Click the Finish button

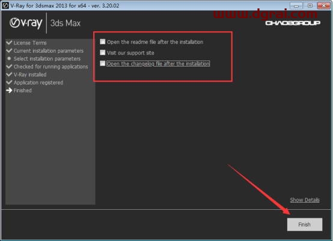(x=305, y=224)
